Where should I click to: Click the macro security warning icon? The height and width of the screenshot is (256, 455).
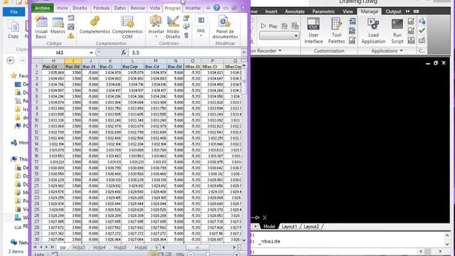click(x=71, y=36)
